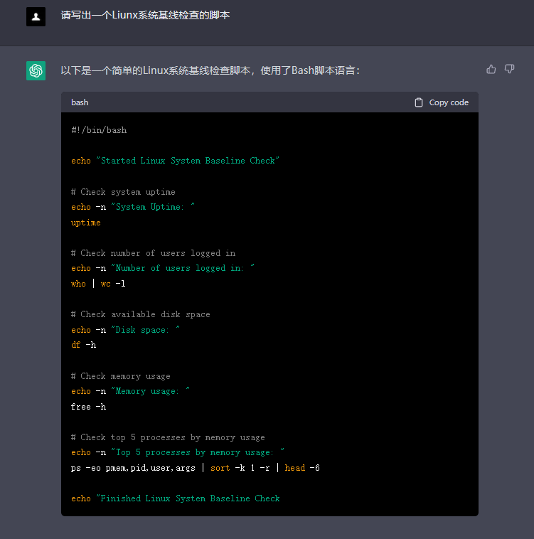Click the "# Check system uptime" comment
The height and width of the screenshot is (539, 534).
tap(123, 192)
